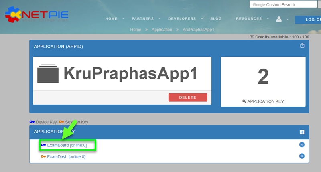
Task: Open the DEVELOPERS menu
Action: 182,18
